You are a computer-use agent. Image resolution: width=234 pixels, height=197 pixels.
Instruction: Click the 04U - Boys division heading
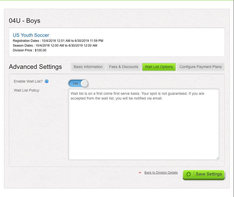(x=25, y=21)
